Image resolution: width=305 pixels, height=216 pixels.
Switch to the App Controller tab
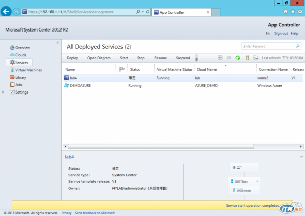181,12
